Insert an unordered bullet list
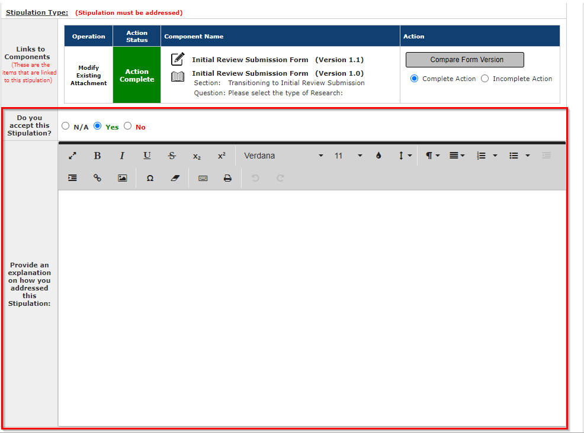 514,156
